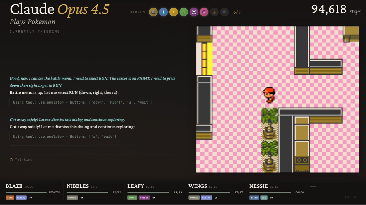
Task: Click the WATER type tag under NESSIE
Action: [254, 198]
